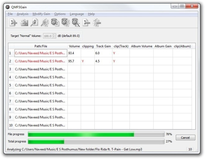This screenshot has height=159, width=205.
Task: Click the Album Volume column header
Action: point(142,46)
